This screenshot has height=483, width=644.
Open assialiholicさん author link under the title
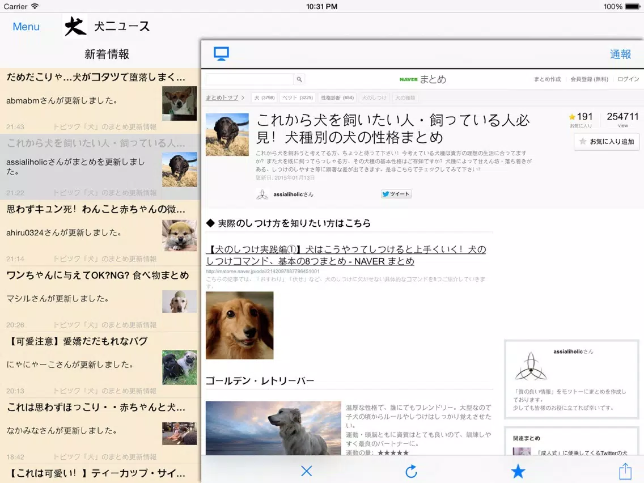tap(293, 194)
